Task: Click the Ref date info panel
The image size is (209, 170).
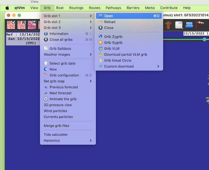Action: tap(23, 39)
